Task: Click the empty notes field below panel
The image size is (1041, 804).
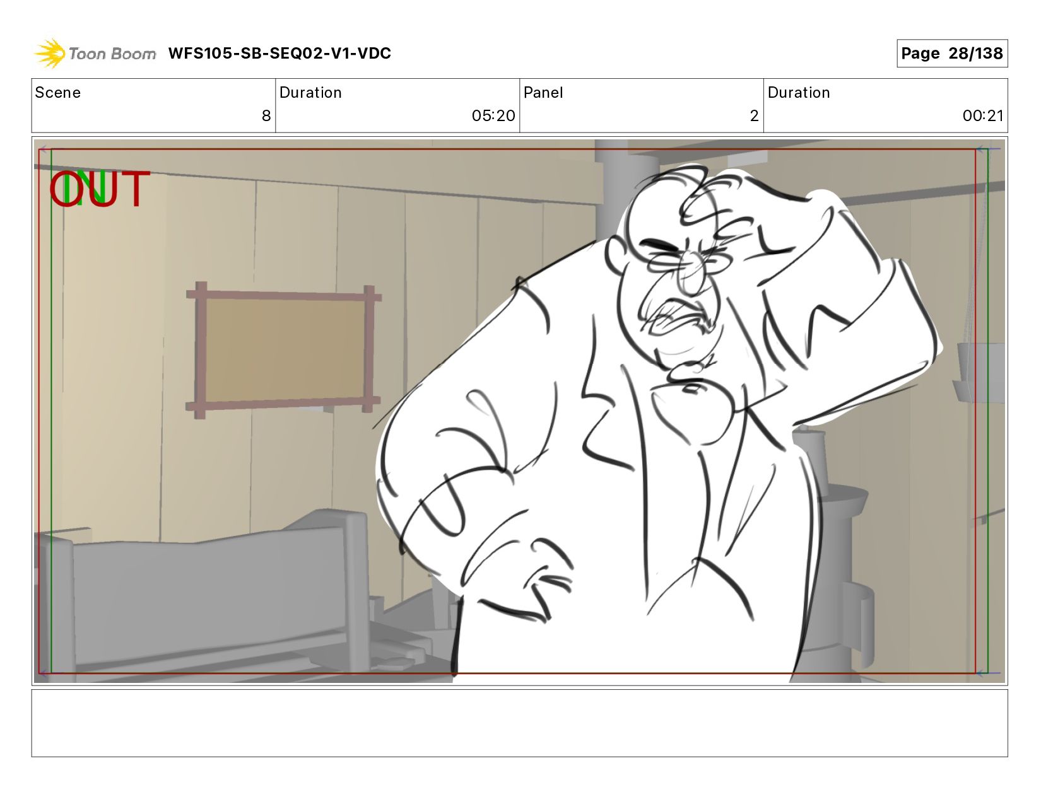Action: click(519, 723)
